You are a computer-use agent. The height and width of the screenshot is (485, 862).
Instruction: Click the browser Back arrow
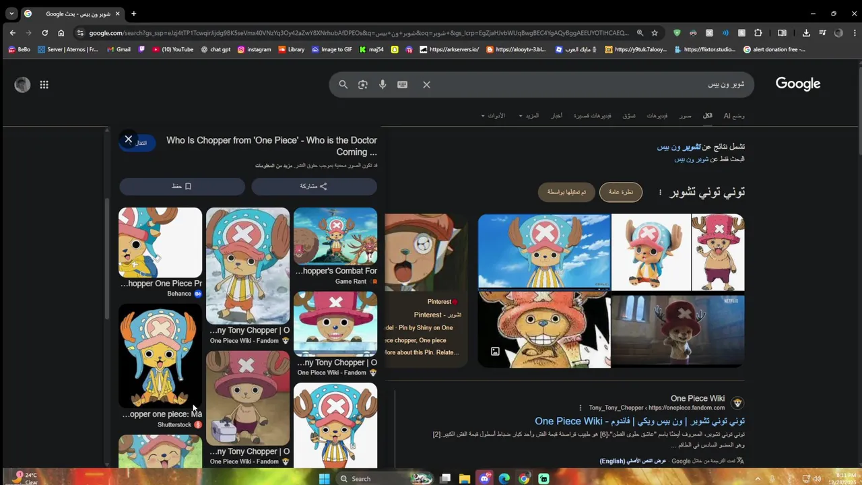[12, 32]
